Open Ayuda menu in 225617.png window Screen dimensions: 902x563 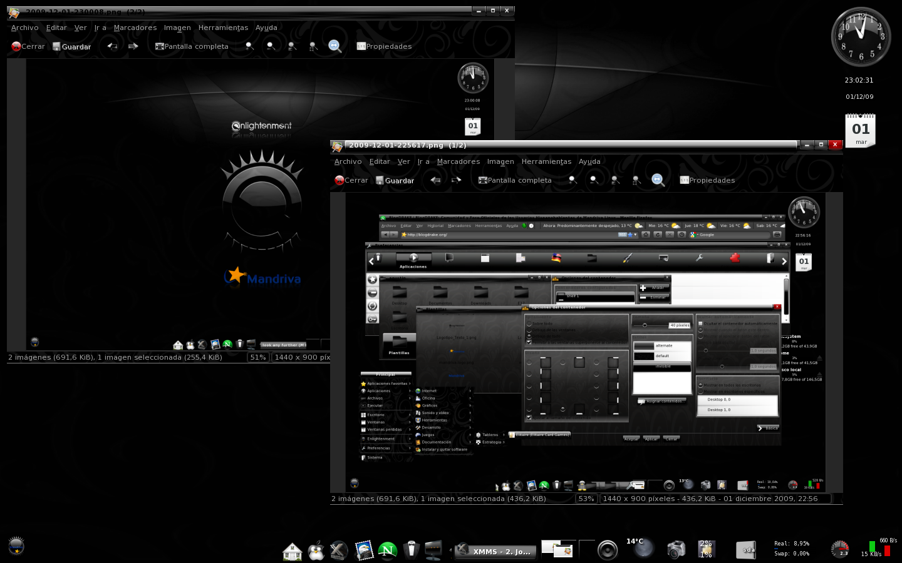(589, 161)
